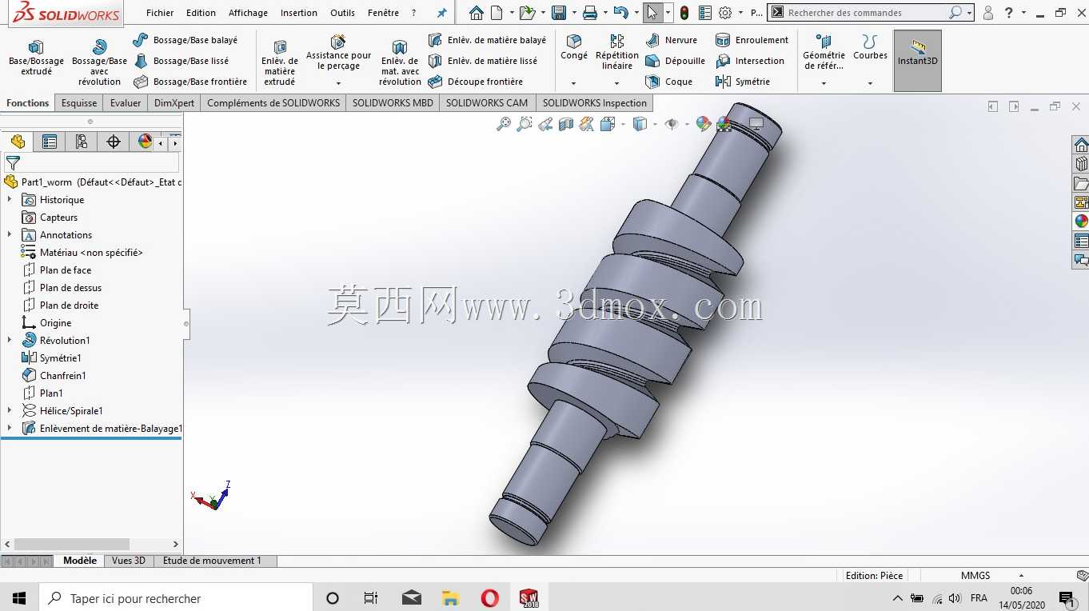The height and width of the screenshot is (611, 1089).
Task: Click Windows search box Taper ici
Action: pos(174,598)
